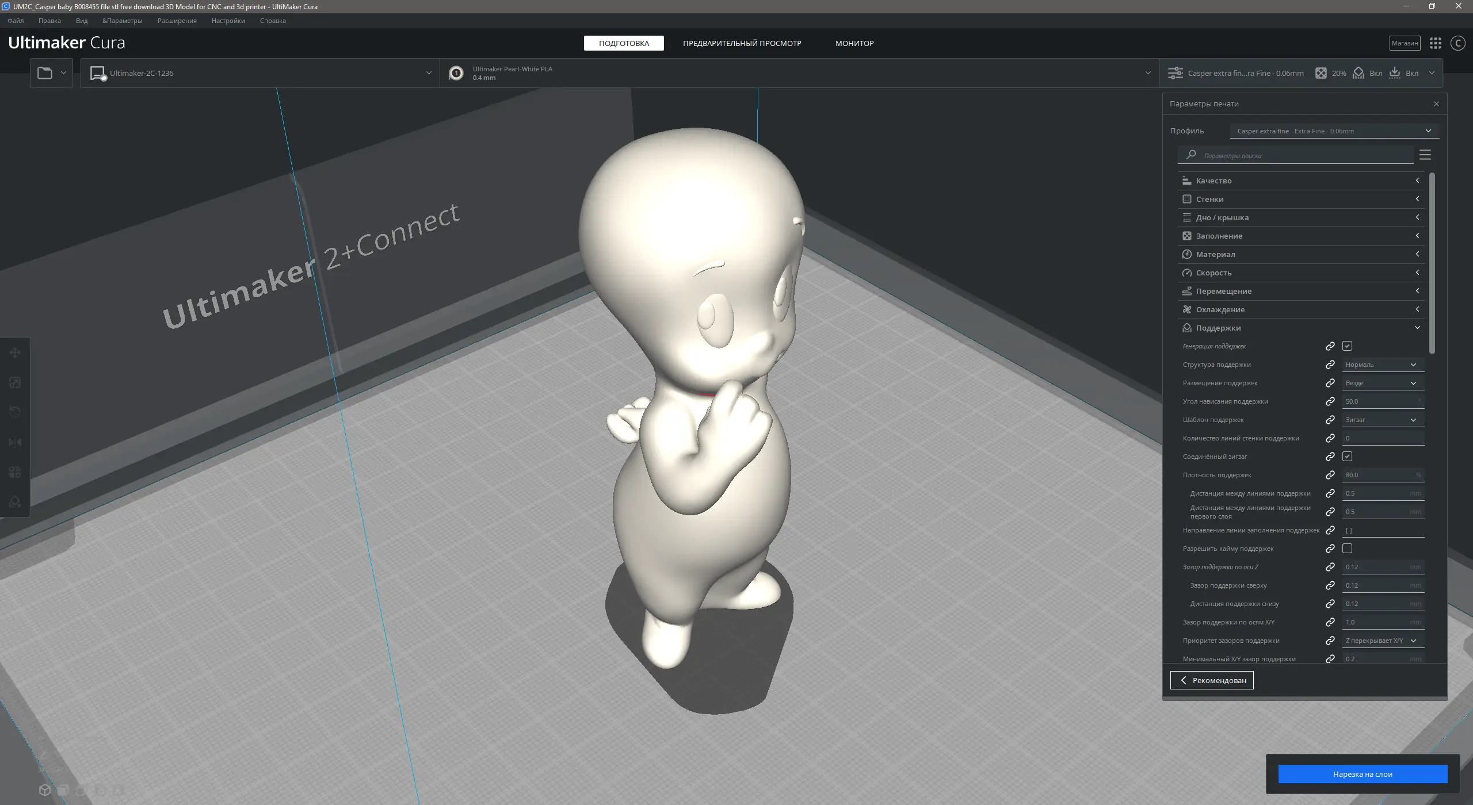Select the Mirror tool in left toolbar

[15, 442]
